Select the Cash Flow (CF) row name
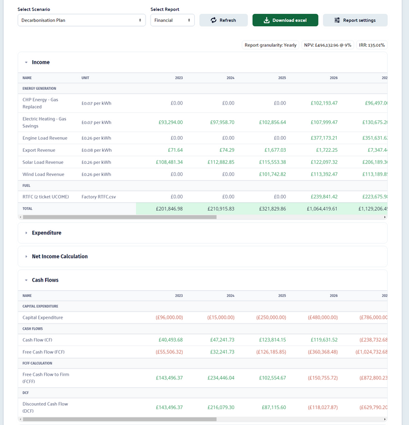This screenshot has width=409, height=425. tap(38, 340)
